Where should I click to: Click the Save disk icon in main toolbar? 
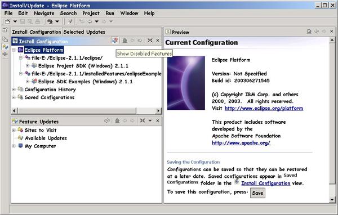23,21
